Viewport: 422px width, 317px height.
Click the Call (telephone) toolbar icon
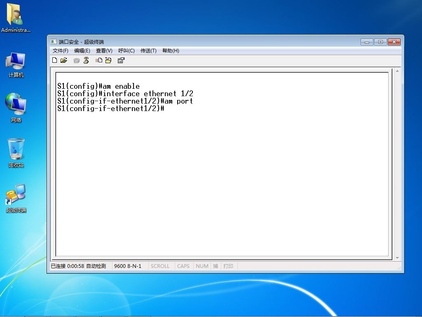(x=76, y=61)
